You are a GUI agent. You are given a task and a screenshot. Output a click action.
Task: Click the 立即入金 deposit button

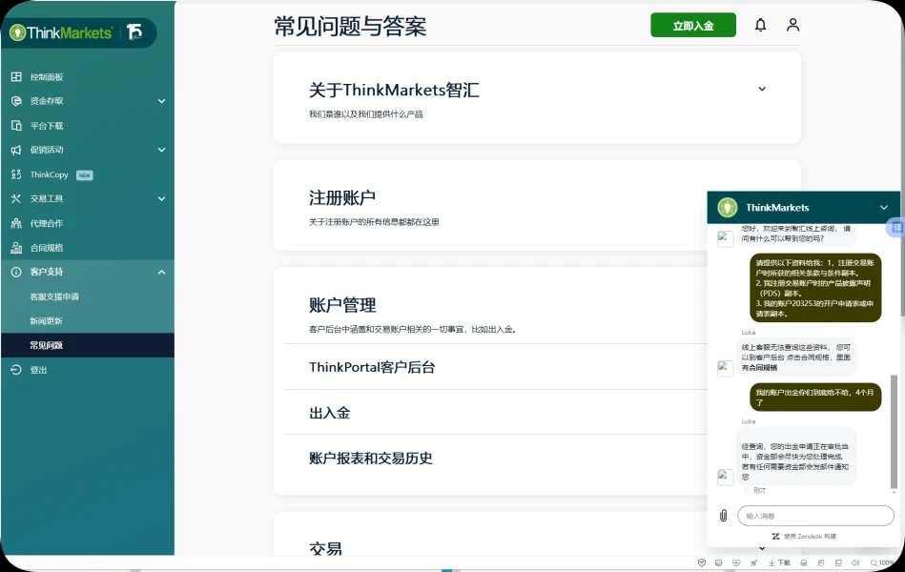pos(693,25)
